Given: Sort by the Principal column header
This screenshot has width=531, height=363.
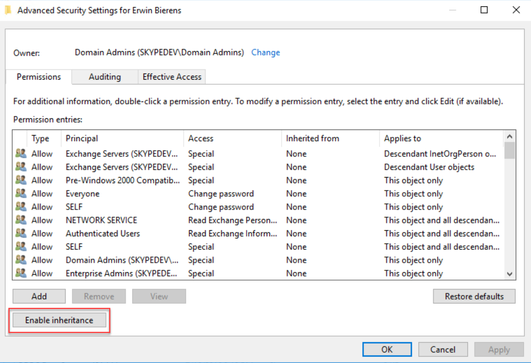Looking at the screenshot, I should pos(82,138).
